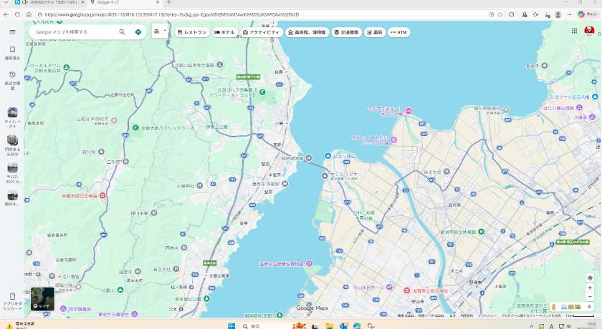The image size is (602, 329).
Task: Open the input language あ dropdown
Action: point(160,31)
